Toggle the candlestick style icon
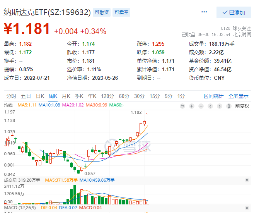This screenshot has height=213, width=254. [x=229, y=106]
